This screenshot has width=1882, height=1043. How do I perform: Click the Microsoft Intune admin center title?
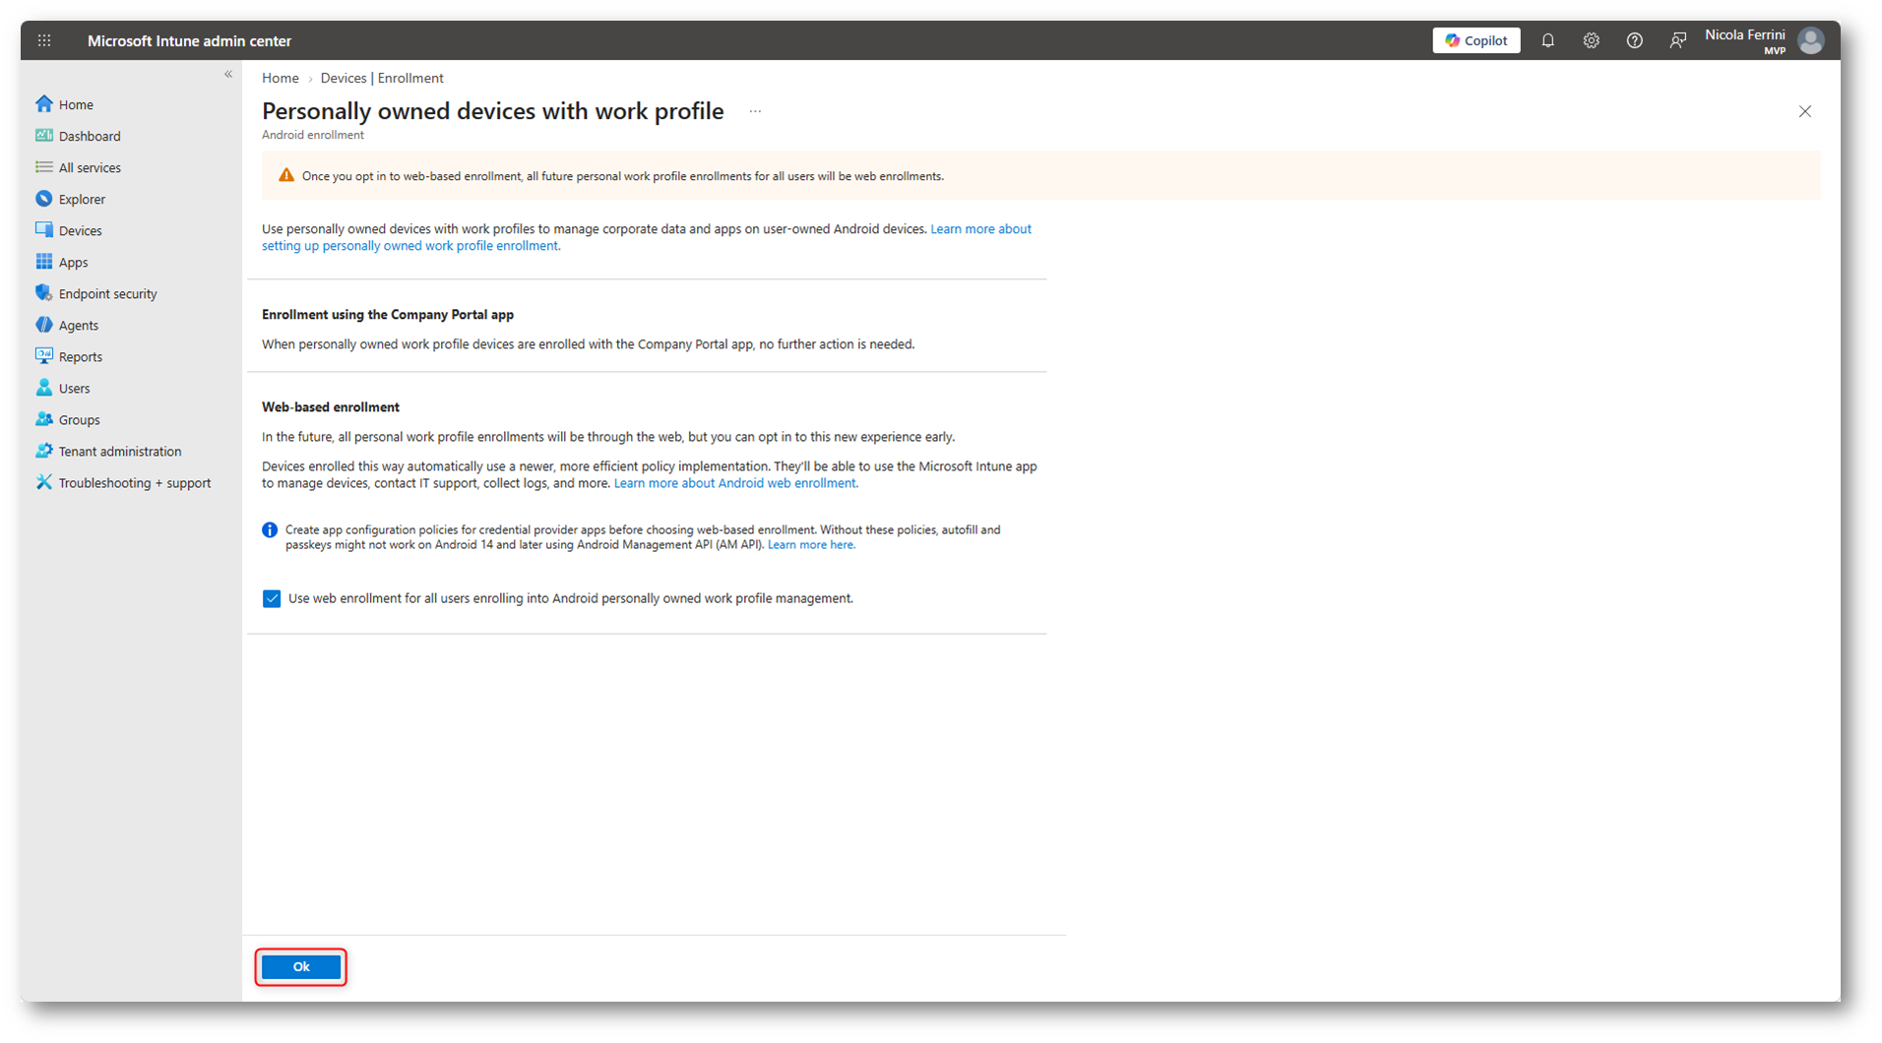[x=189, y=40]
